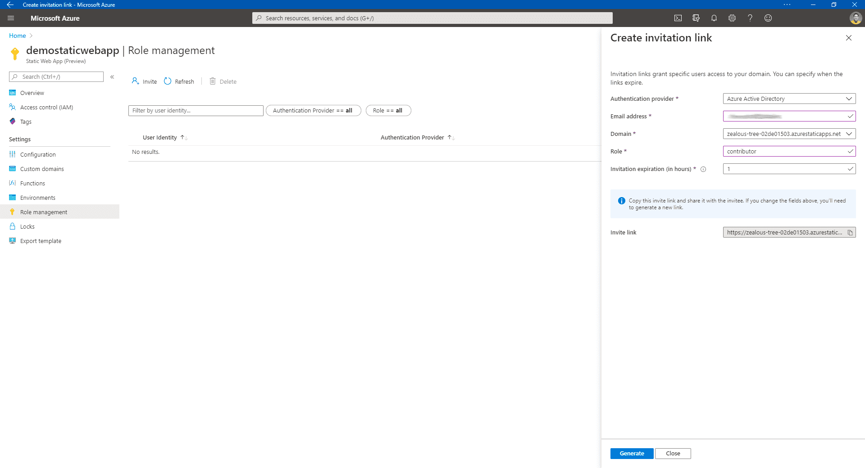The image size is (865, 468).
Task: Click the Overview icon in sidebar
Action: 13,93
